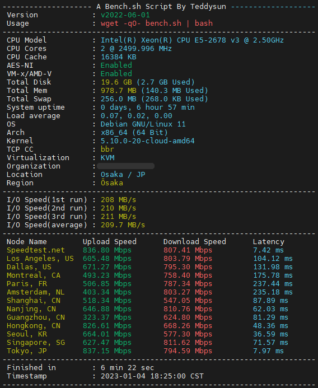Click the Hongkong, CN latency 48.36 ms
This screenshot has width=318, height=388.
click(x=270, y=326)
